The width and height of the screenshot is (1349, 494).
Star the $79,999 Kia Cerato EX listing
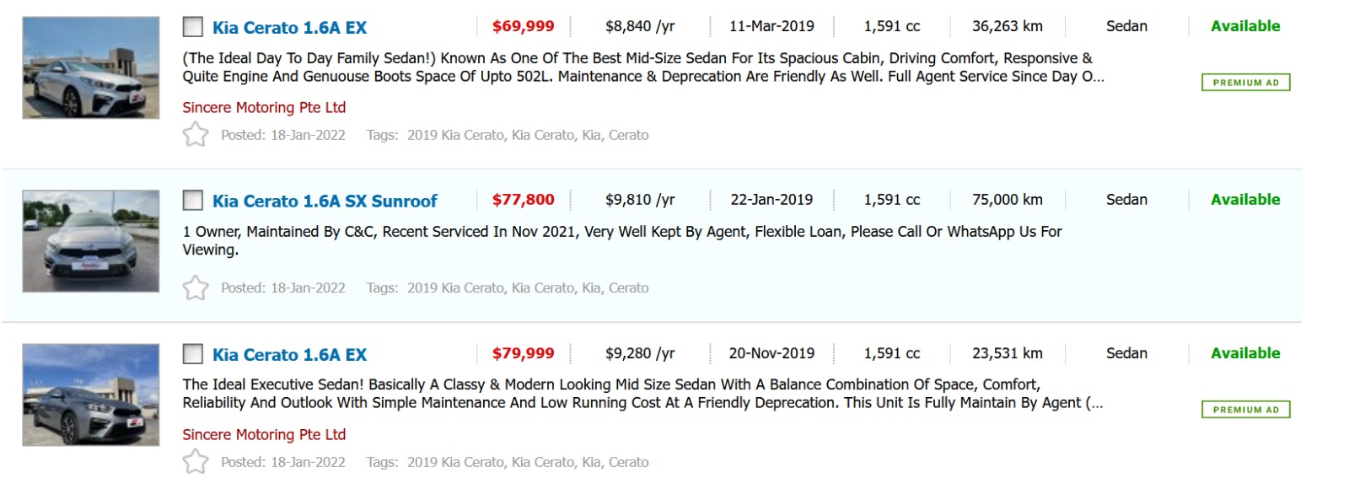pyautogui.click(x=196, y=462)
